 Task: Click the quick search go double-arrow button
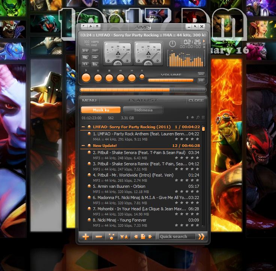[201, 237]
